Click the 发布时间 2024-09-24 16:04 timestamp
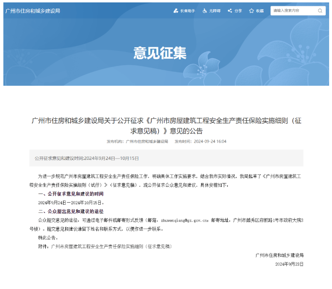 click(x=200, y=142)
